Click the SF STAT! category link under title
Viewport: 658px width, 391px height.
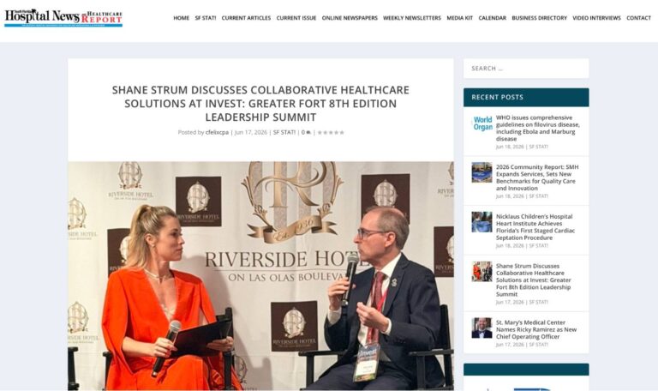tap(284, 132)
